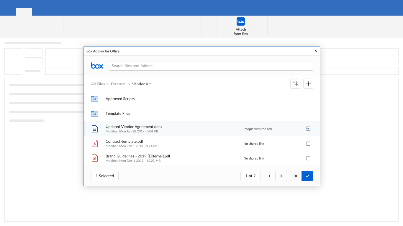Open the sort order options button
The image size is (403, 226).
click(x=295, y=84)
